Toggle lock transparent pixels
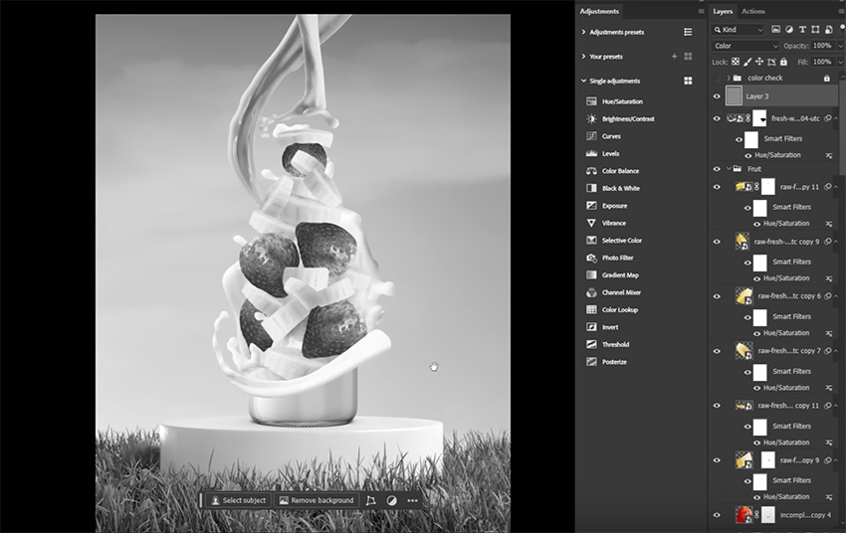This screenshot has height=533, width=846. click(x=736, y=62)
